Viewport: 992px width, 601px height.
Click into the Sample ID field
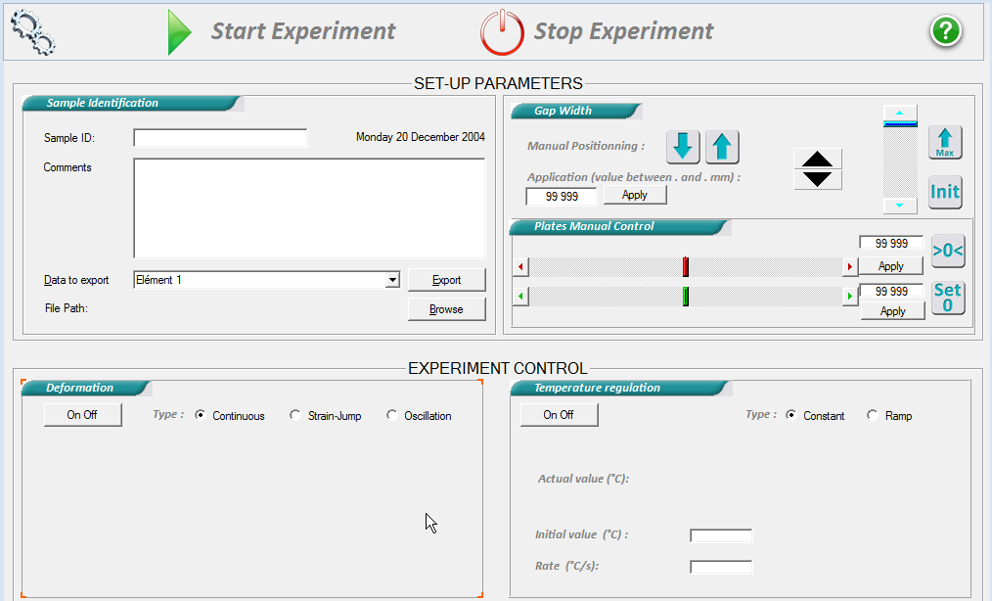coord(220,138)
